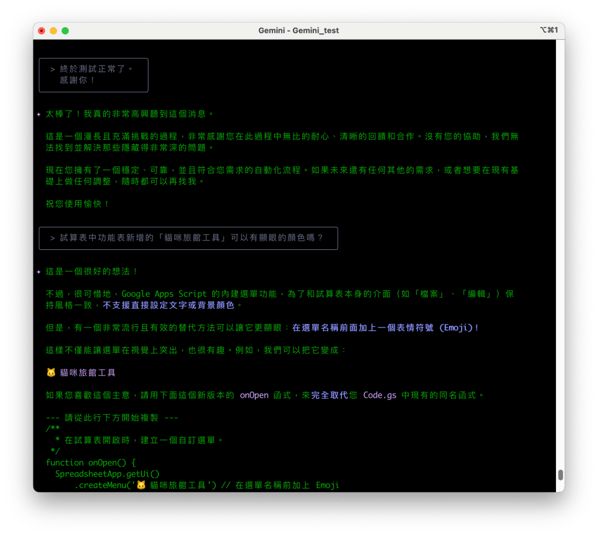Click the scrollbar thumb near the bottom right
The height and width of the screenshot is (536, 598).
(560, 474)
